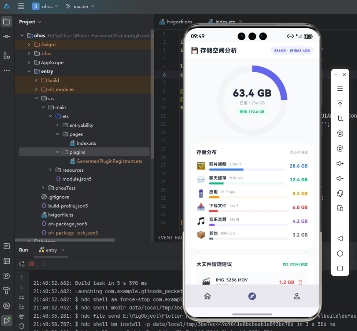Switch to hvigorfile.ts editor tab
This screenshot has width=357, height=331.
[x=175, y=22]
